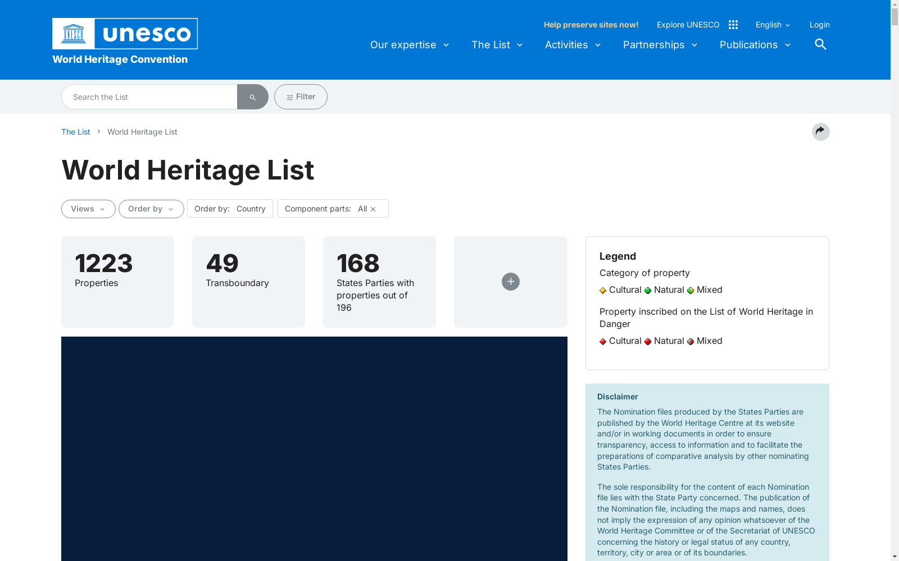Click the unesco wordmark logo
Screen dimensions: 899x561
(x=147, y=34)
